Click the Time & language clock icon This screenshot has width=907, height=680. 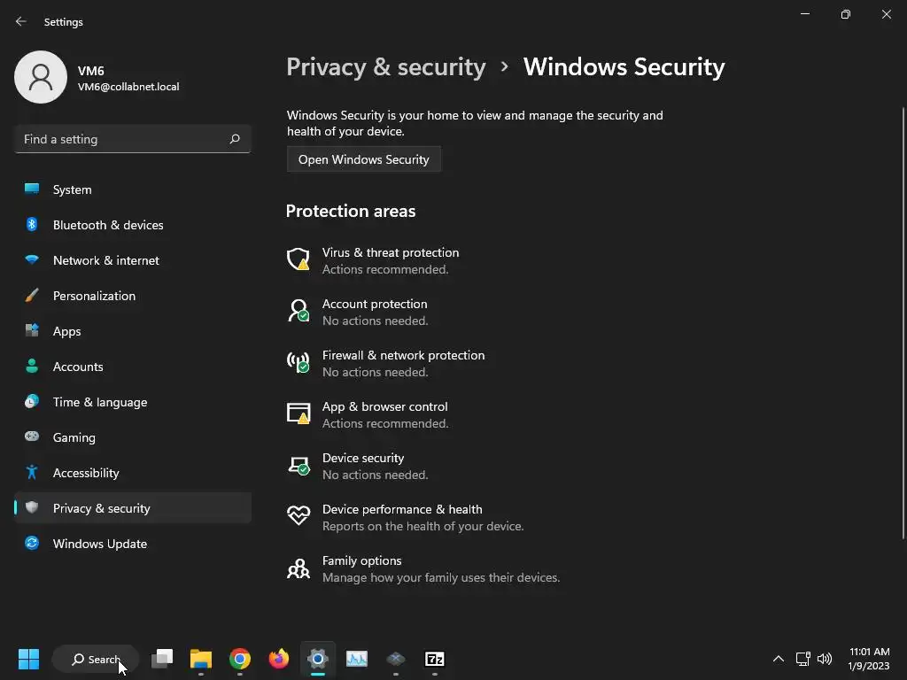(x=32, y=401)
